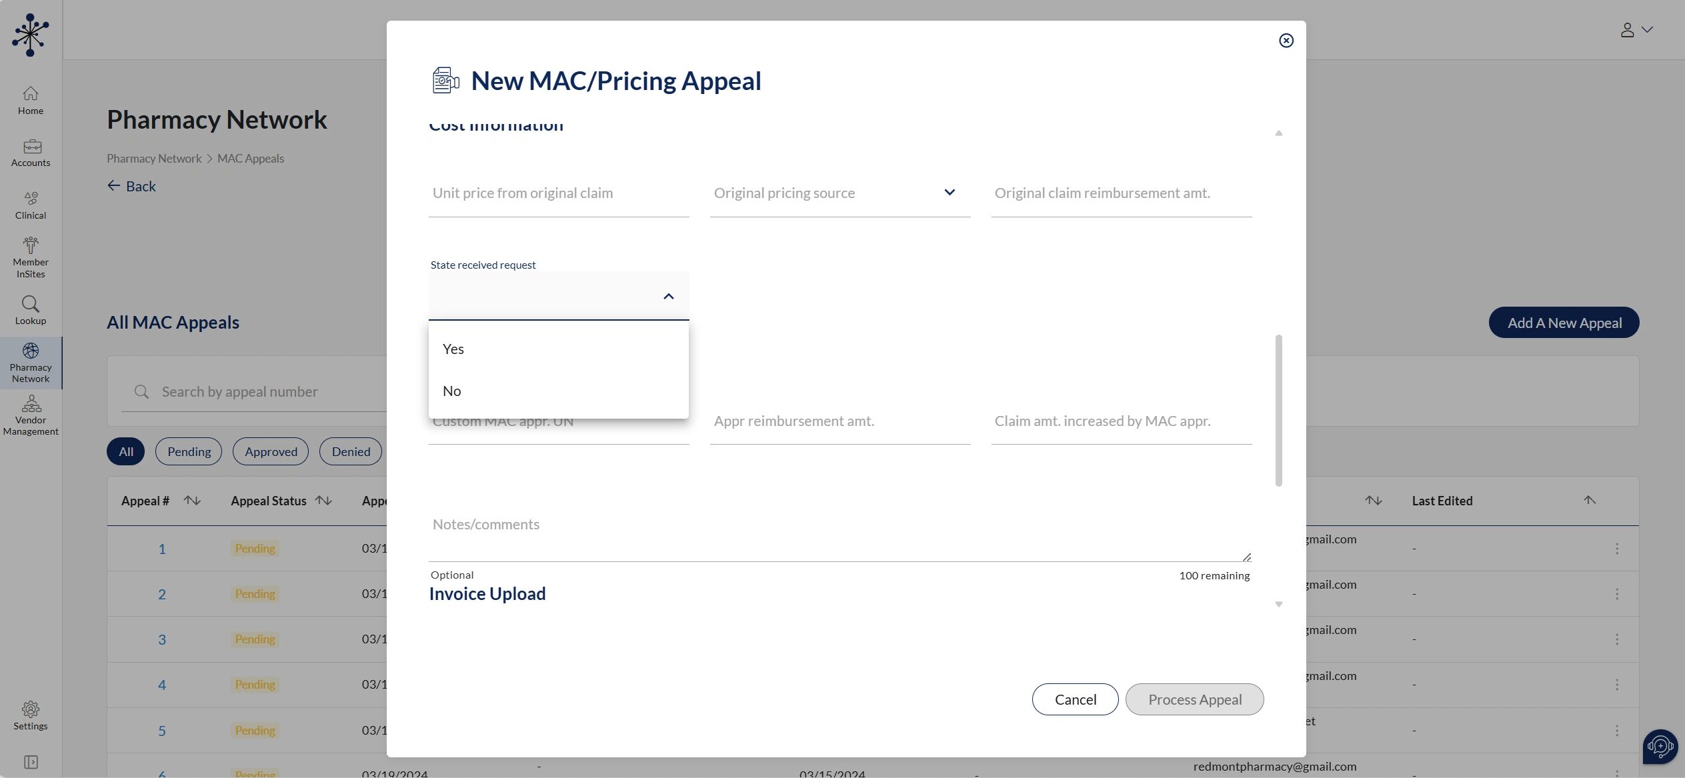The width and height of the screenshot is (1685, 778).
Task: Select Yes in State received request
Action: (453, 349)
